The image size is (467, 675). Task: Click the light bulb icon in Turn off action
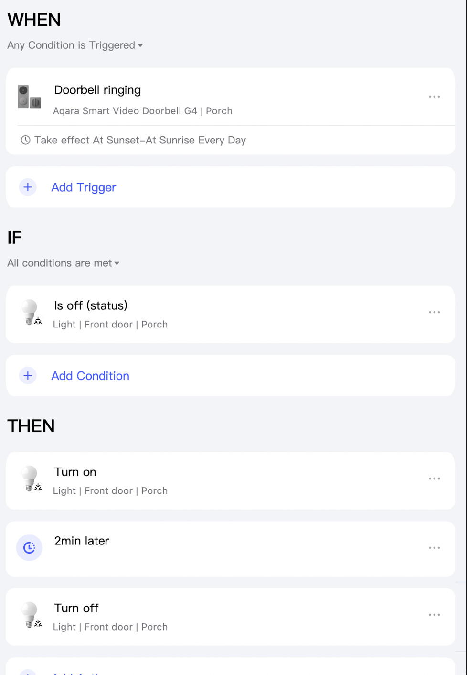coord(31,615)
